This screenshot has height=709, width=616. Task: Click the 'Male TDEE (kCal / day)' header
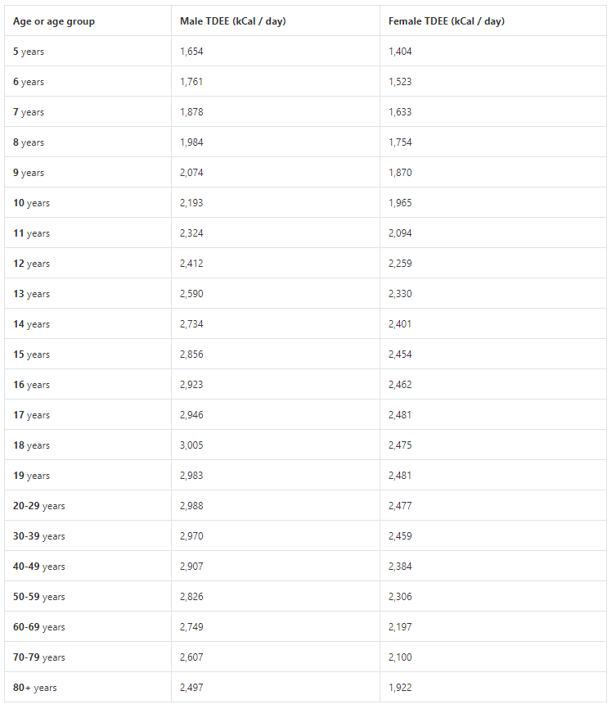[233, 21]
